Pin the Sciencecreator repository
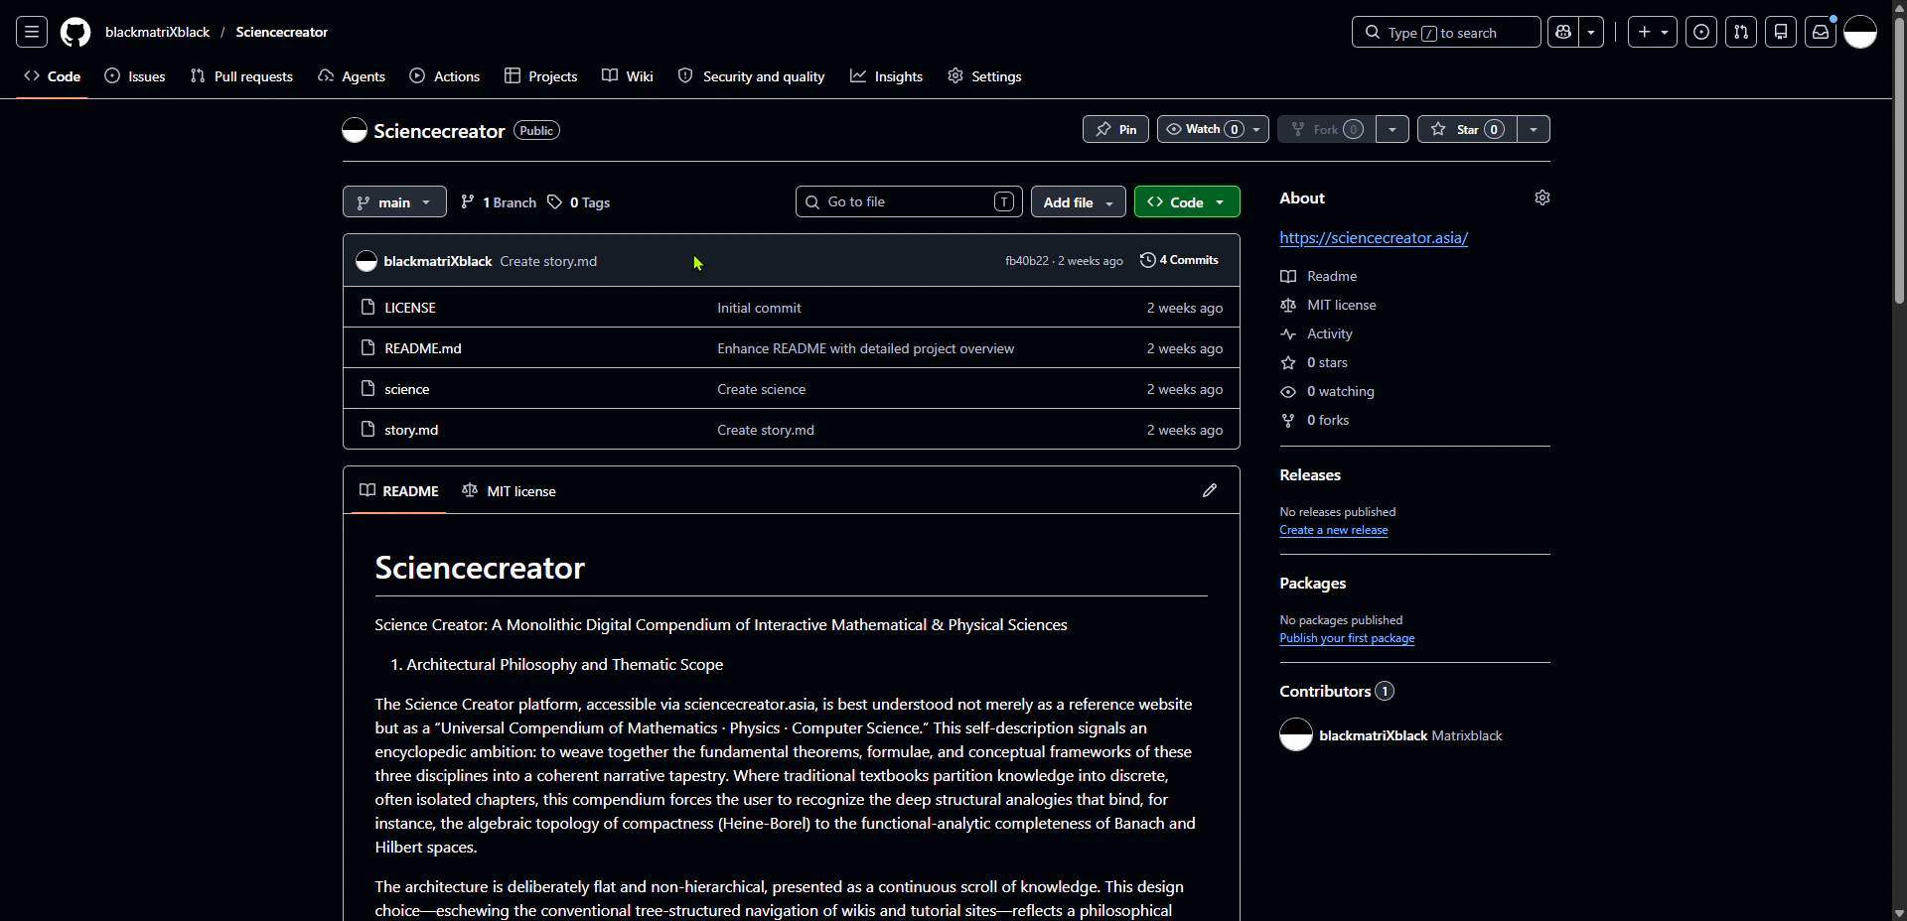The image size is (1907, 921). pyautogui.click(x=1116, y=129)
